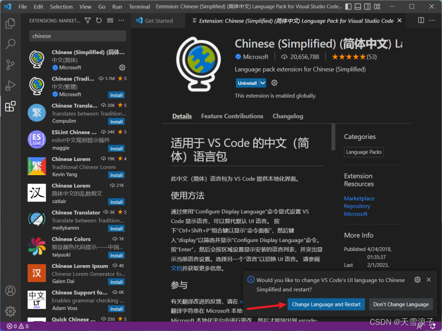Viewport: 442px width, 331px height.
Task: Install Chinese Lorem by Kevin Yang
Action: (x=117, y=175)
